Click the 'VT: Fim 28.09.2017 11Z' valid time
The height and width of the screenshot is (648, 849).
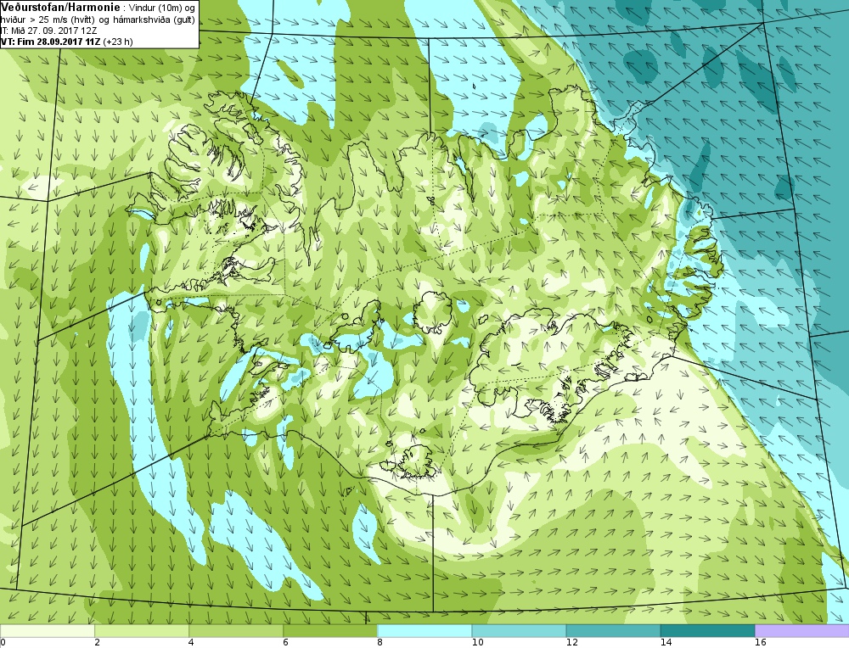50,41
